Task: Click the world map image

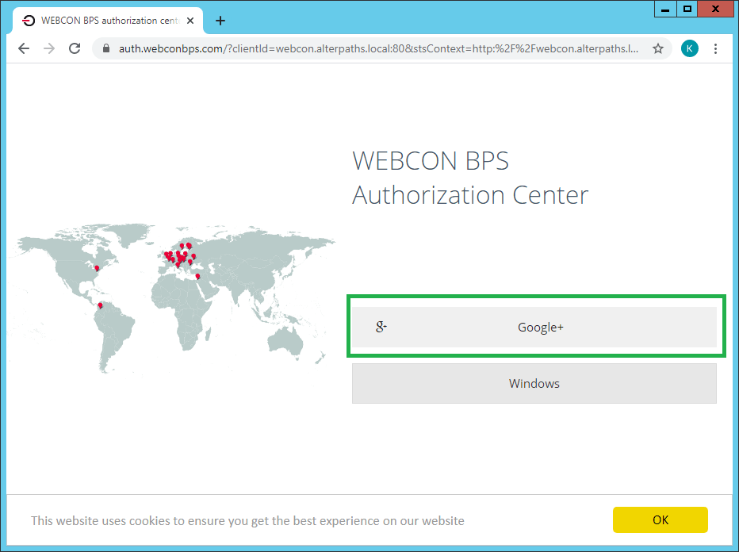Action: (172, 298)
